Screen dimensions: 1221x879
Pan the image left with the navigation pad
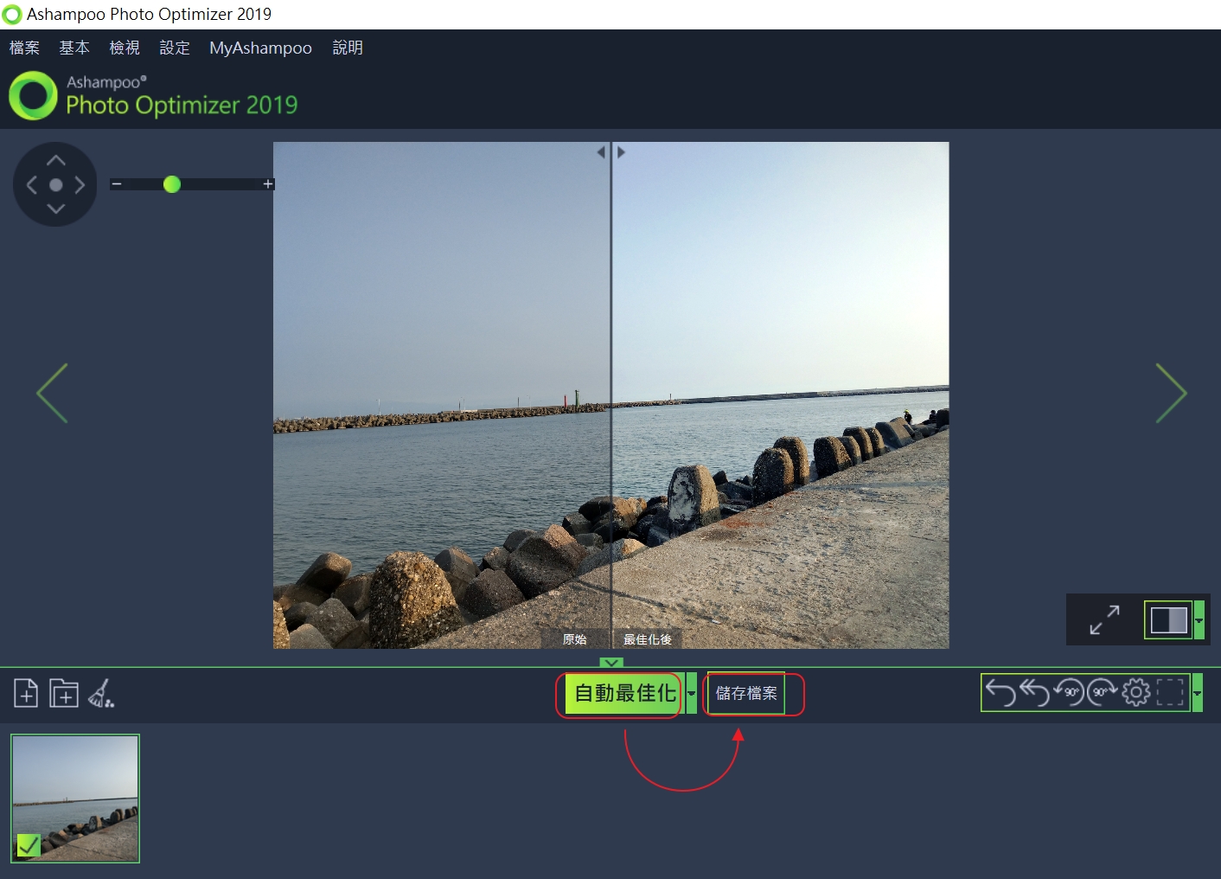click(x=32, y=184)
